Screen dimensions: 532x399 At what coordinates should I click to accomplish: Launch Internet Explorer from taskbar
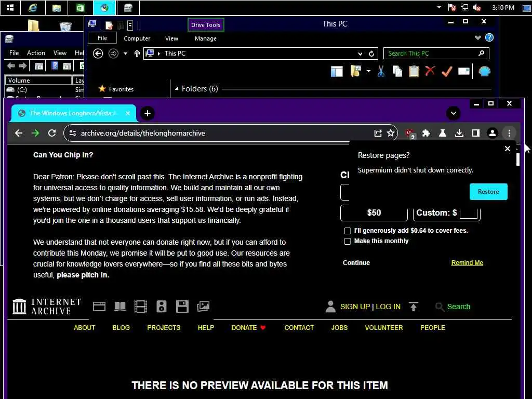[33, 7]
